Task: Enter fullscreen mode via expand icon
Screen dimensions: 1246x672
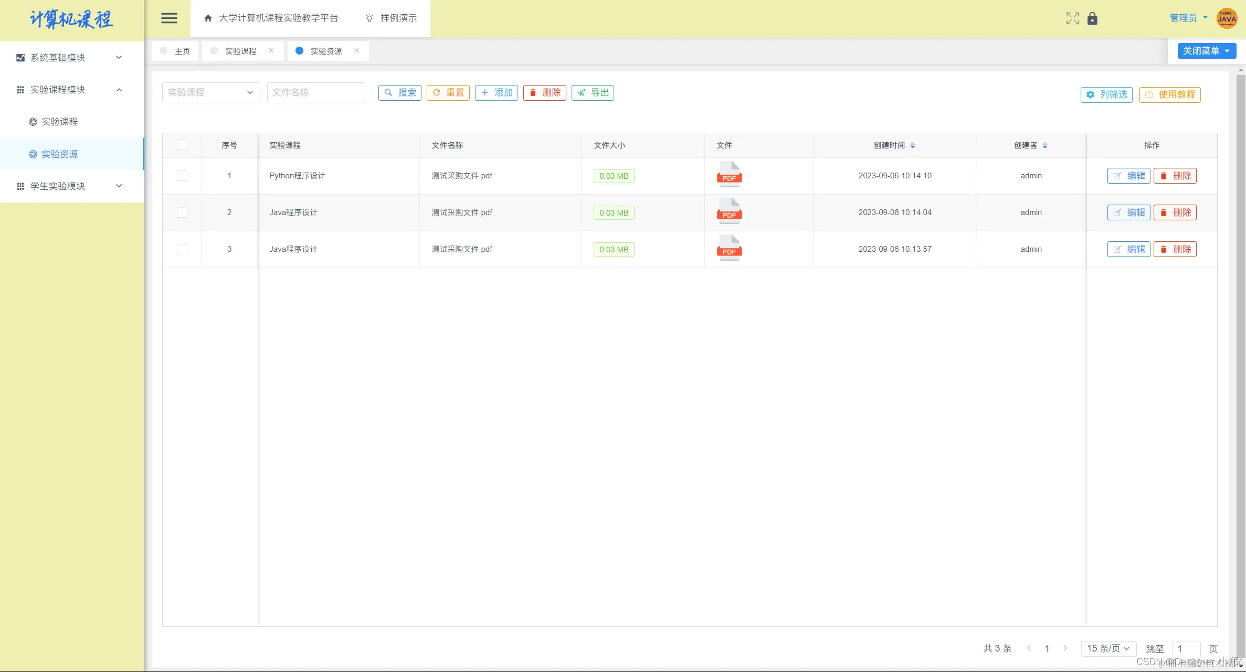Action: coord(1072,18)
